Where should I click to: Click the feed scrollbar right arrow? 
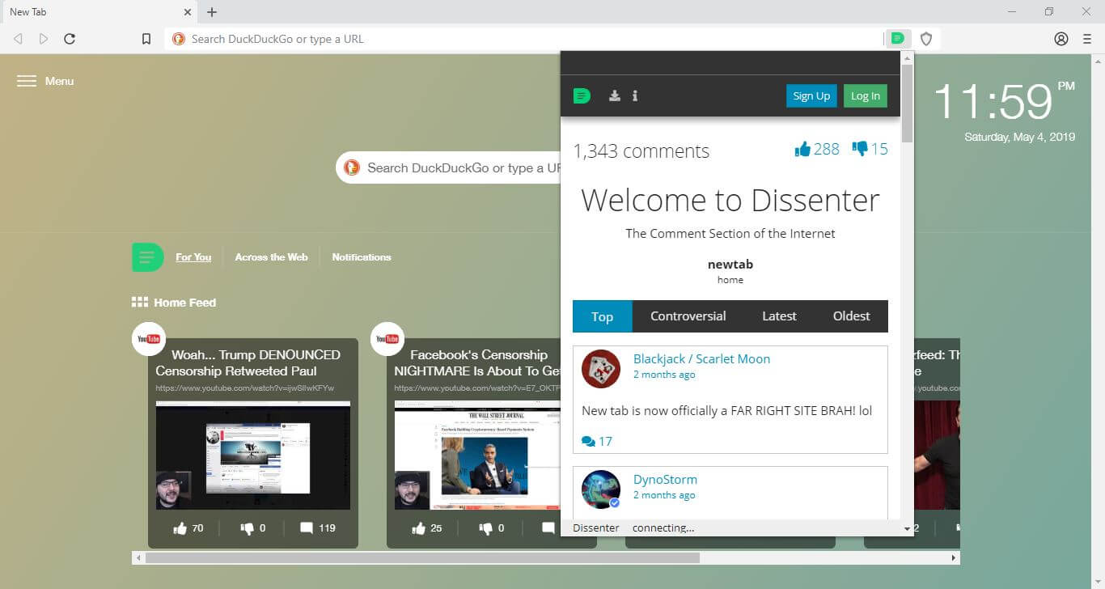tap(955, 558)
